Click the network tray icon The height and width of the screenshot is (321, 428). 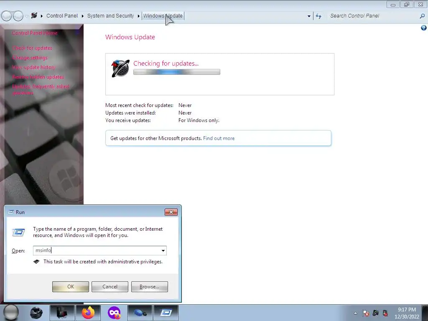pos(376,313)
